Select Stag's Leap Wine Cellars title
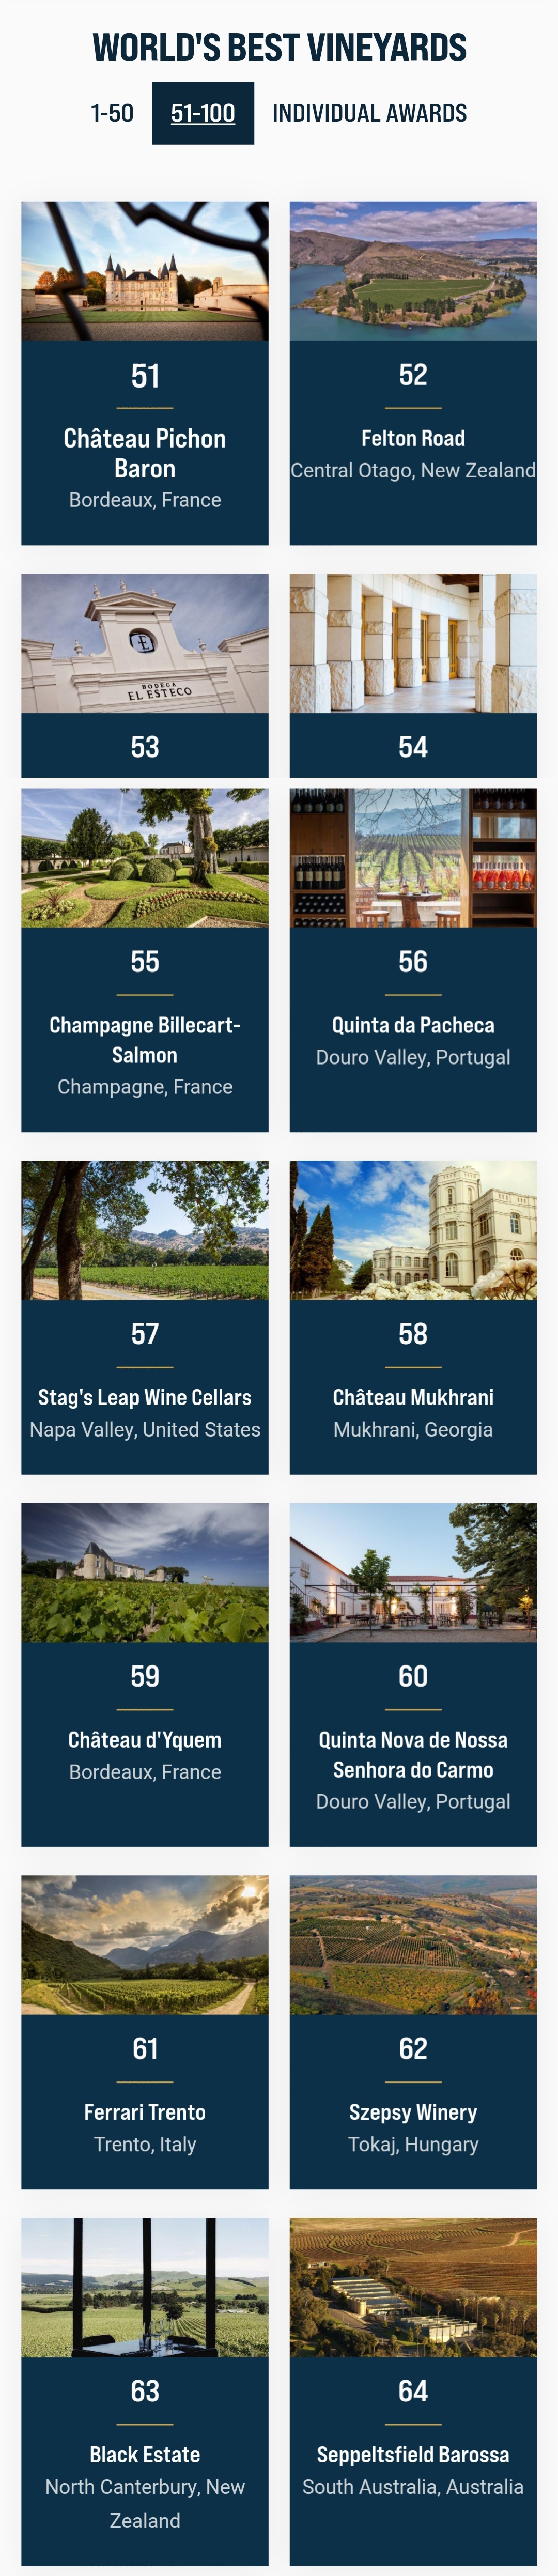Image resolution: width=558 pixels, height=2576 pixels. [x=145, y=1397]
